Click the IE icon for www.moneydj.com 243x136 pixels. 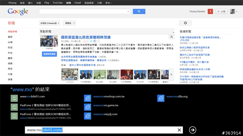pyautogui.click(x=87, y=116)
